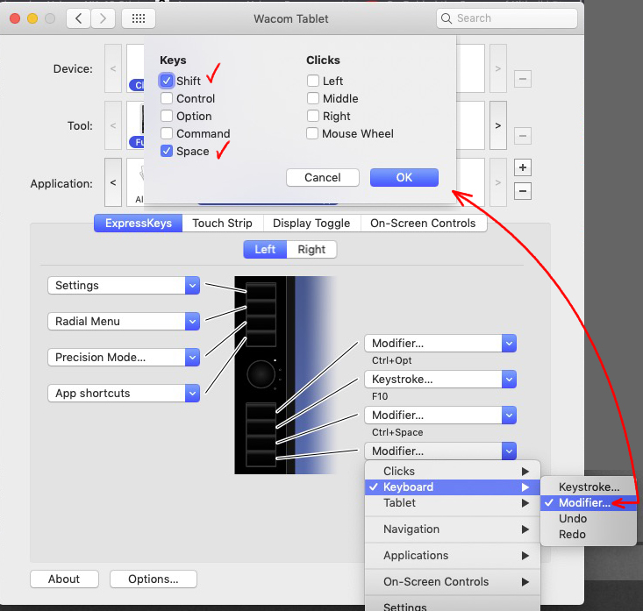Open the Precision Mode dropdown

click(124, 358)
